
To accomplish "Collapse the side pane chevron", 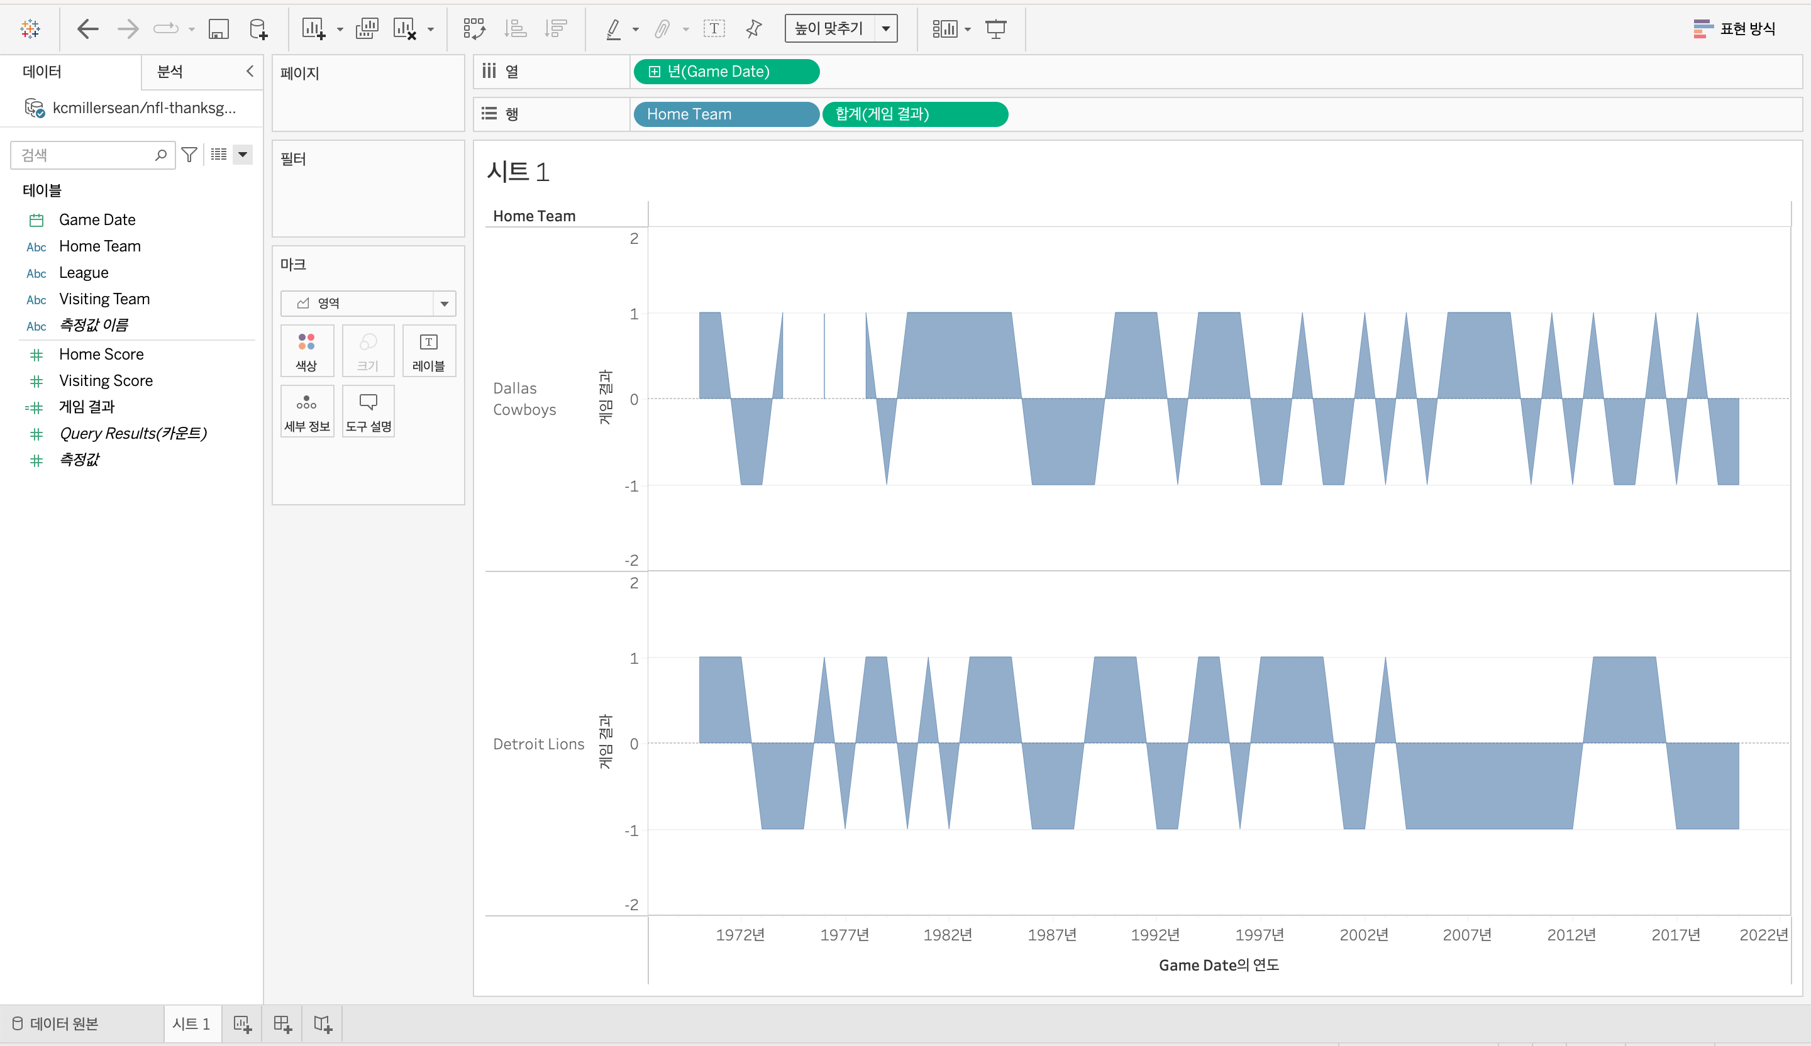I will pos(250,71).
